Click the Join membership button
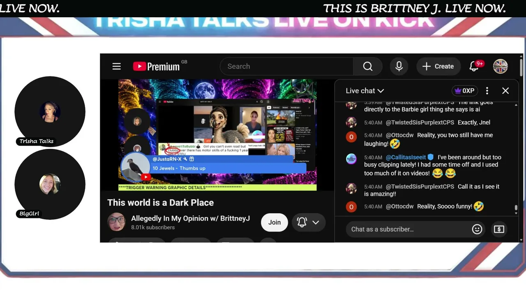The image size is (526, 296). [x=275, y=222]
